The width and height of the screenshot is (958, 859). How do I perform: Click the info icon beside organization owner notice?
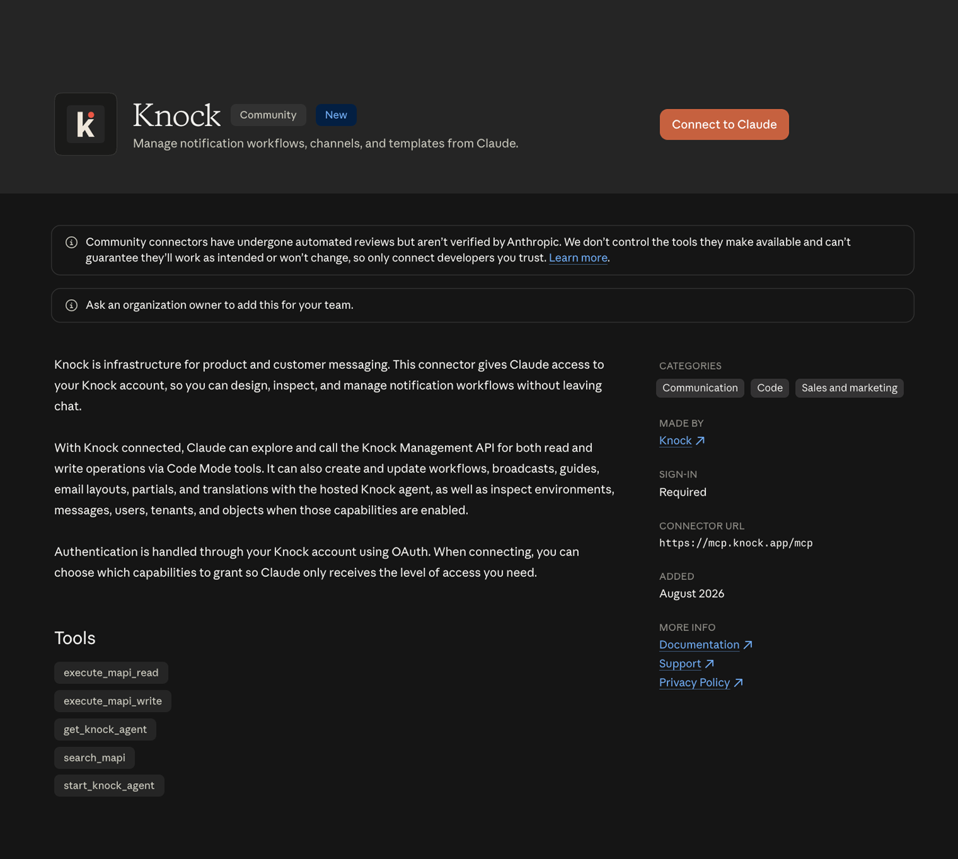[72, 305]
